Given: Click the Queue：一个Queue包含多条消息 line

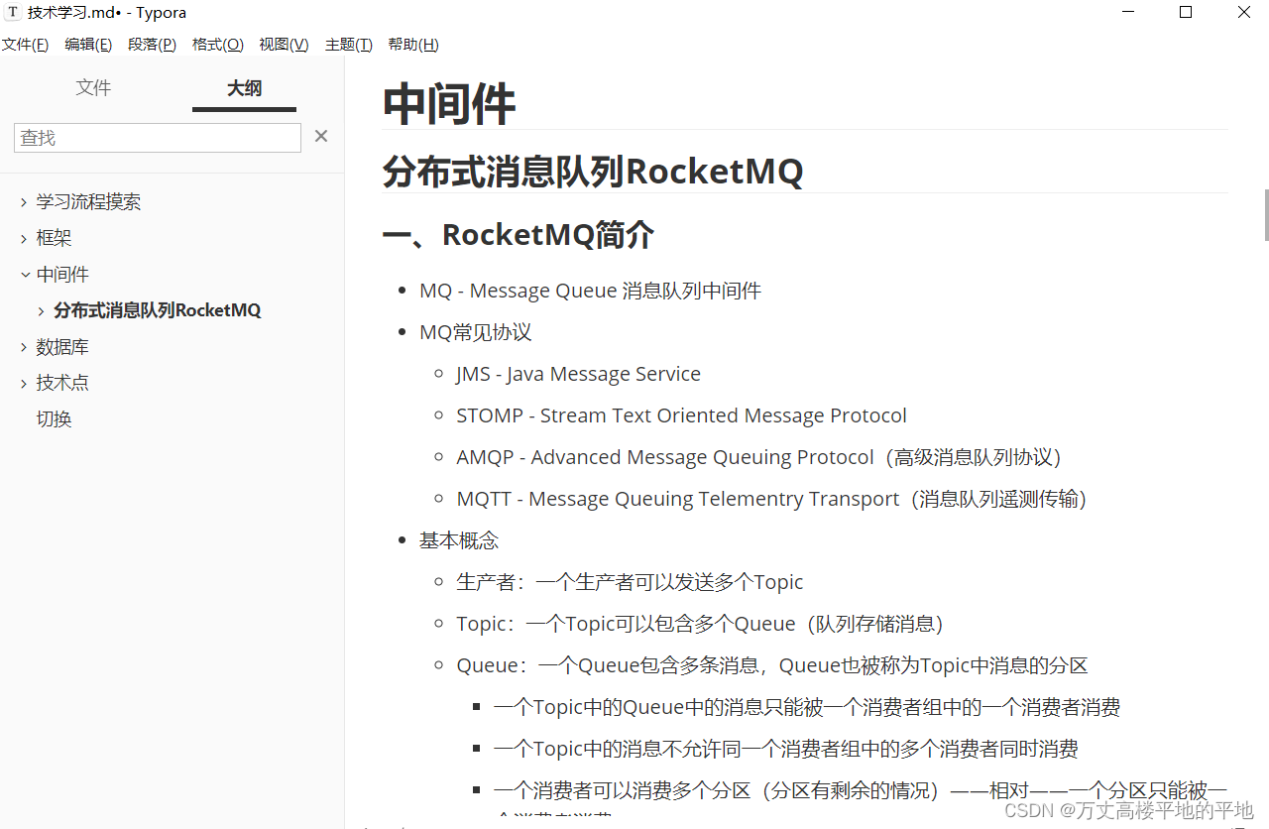Looking at the screenshot, I should click(x=772, y=665).
